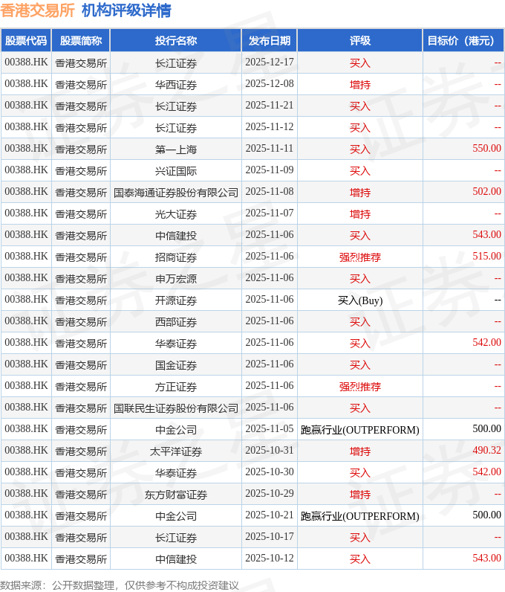Image resolution: width=505 pixels, height=592 pixels.
Task: Click the 第一上海 broker name
Action: [x=176, y=149]
